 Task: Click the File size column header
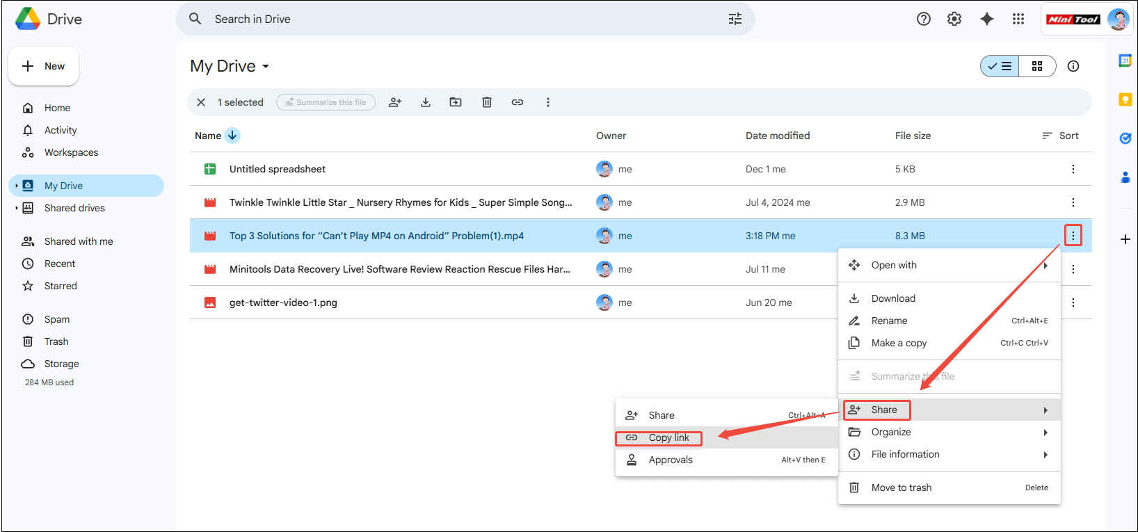pos(913,136)
